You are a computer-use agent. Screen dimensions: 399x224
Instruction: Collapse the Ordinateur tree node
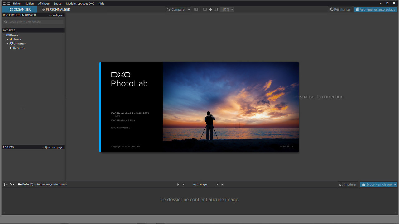(x=7, y=44)
